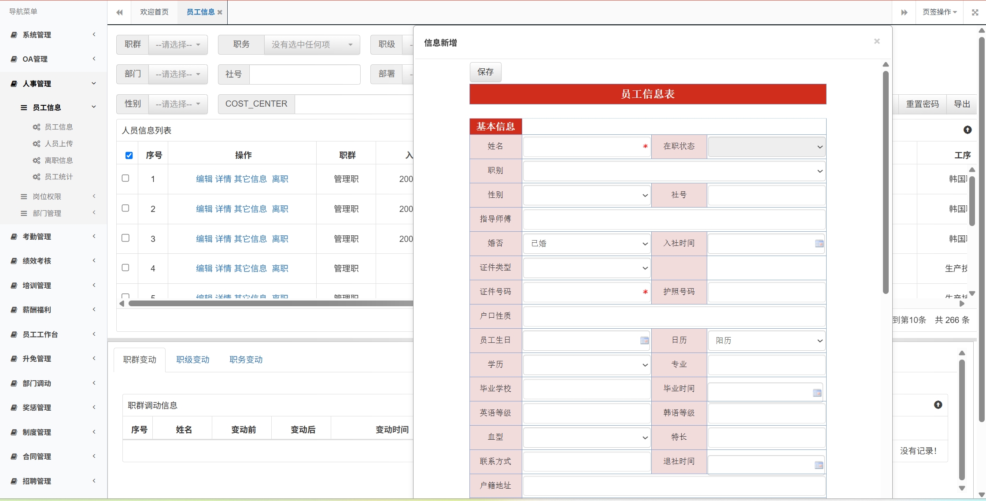Viewport: 986px width, 501px height.
Task: Click the back-to-top circular arrow icon
Action: [968, 130]
